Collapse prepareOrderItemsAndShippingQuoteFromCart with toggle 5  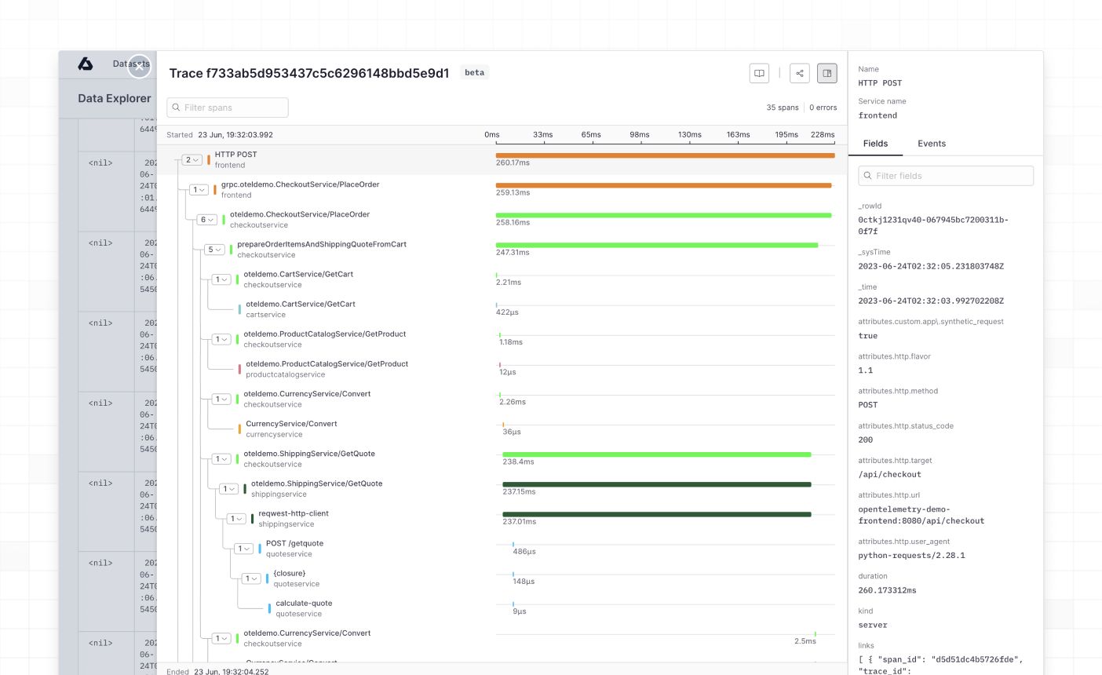click(214, 250)
